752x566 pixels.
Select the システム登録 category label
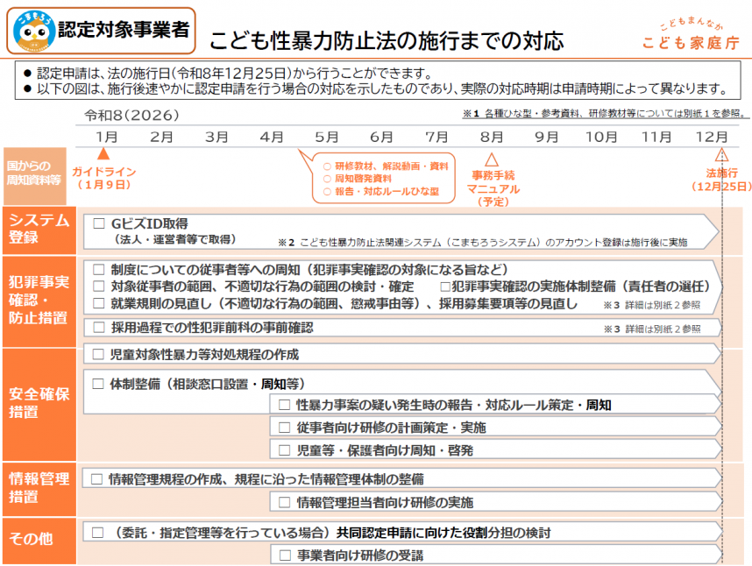39,230
